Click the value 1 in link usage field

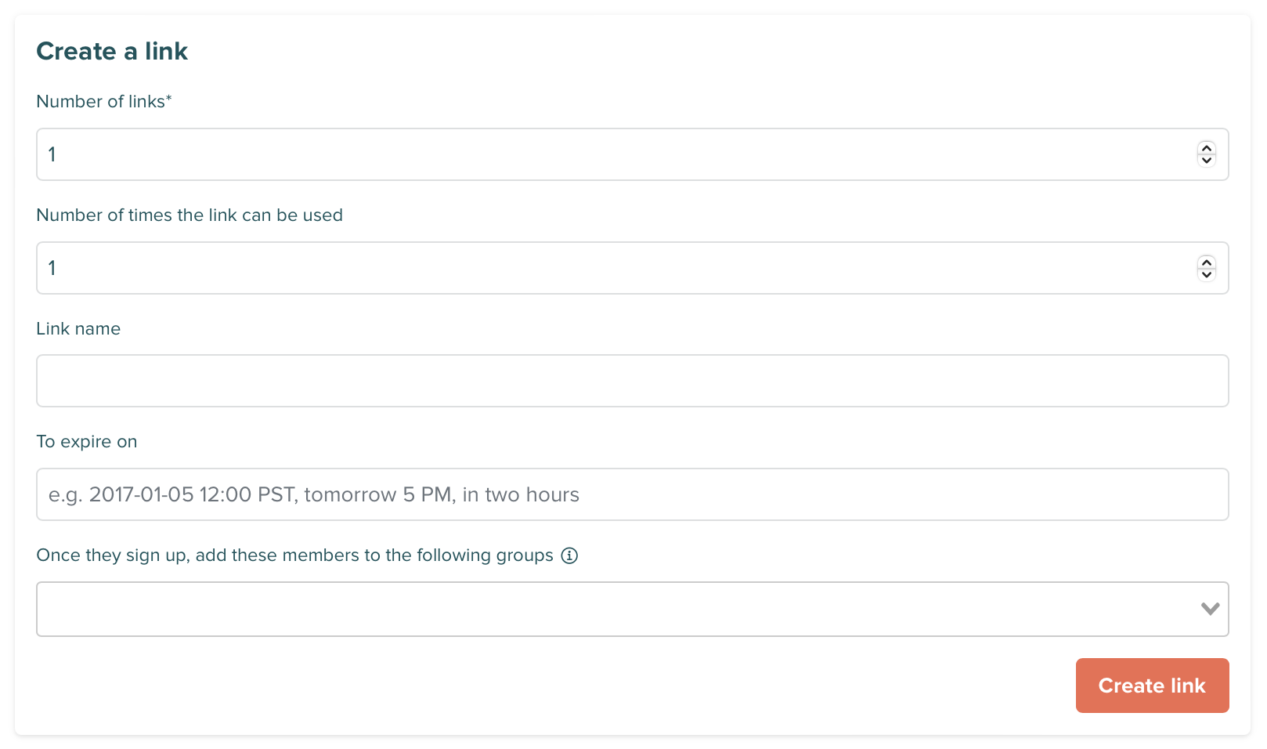point(52,268)
